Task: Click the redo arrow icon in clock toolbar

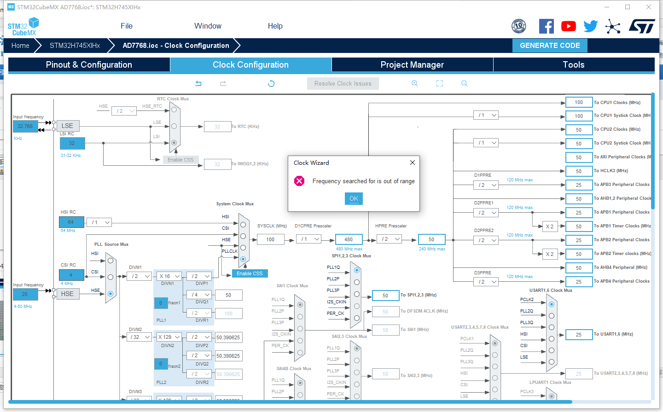Action: [223, 83]
